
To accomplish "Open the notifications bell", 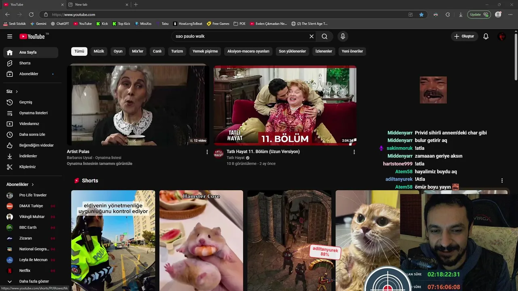I will pyautogui.click(x=486, y=36).
